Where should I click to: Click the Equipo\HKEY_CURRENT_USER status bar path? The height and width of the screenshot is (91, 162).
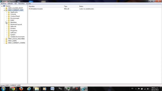[x=10, y=85]
